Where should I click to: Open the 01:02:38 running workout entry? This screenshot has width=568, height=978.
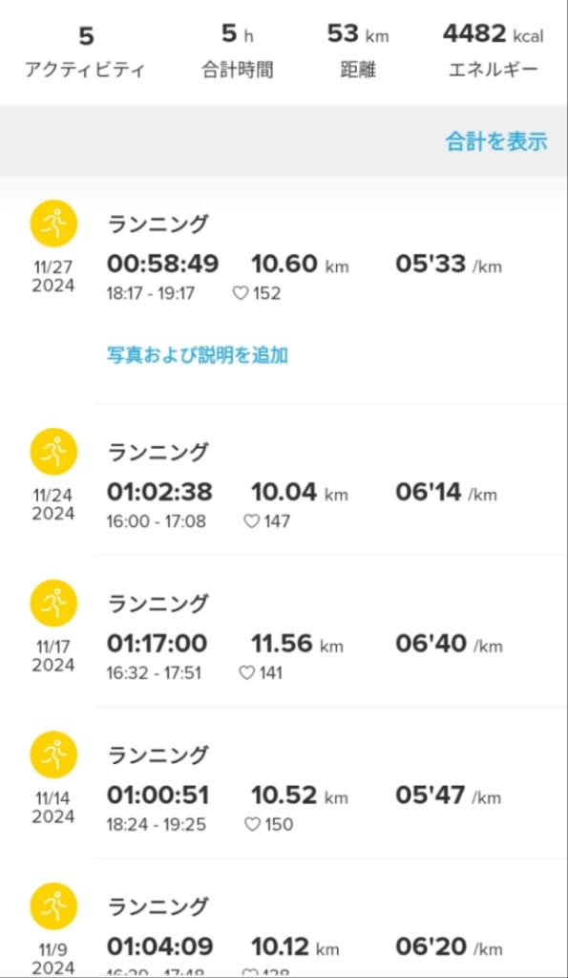[x=331, y=479]
